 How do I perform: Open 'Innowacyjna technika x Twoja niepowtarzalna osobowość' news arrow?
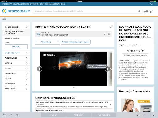110,104
